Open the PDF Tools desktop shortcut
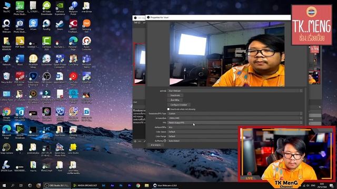 [20, 43]
